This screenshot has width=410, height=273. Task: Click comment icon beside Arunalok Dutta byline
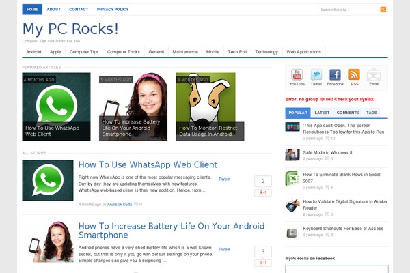pyautogui.click(x=136, y=204)
